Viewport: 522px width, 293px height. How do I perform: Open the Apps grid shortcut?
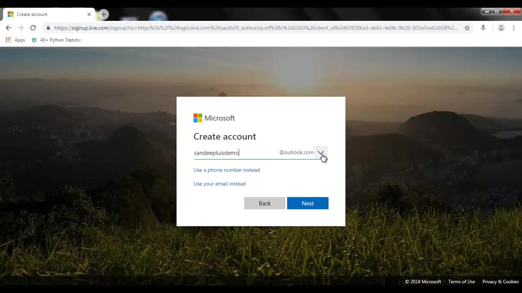(x=15, y=40)
